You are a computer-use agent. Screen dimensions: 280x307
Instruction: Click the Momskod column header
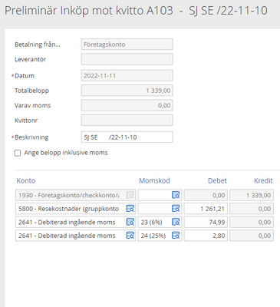pos(154,180)
